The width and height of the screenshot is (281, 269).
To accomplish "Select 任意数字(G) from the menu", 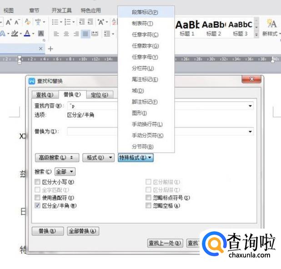I will coord(146,46).
